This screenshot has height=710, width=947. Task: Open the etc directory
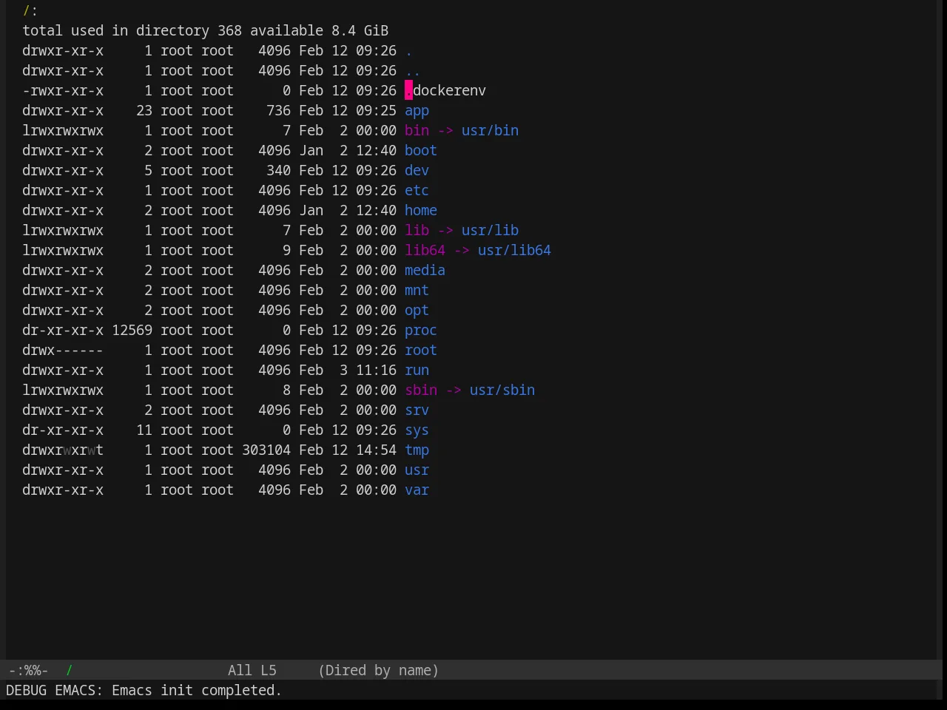(417, 191)
